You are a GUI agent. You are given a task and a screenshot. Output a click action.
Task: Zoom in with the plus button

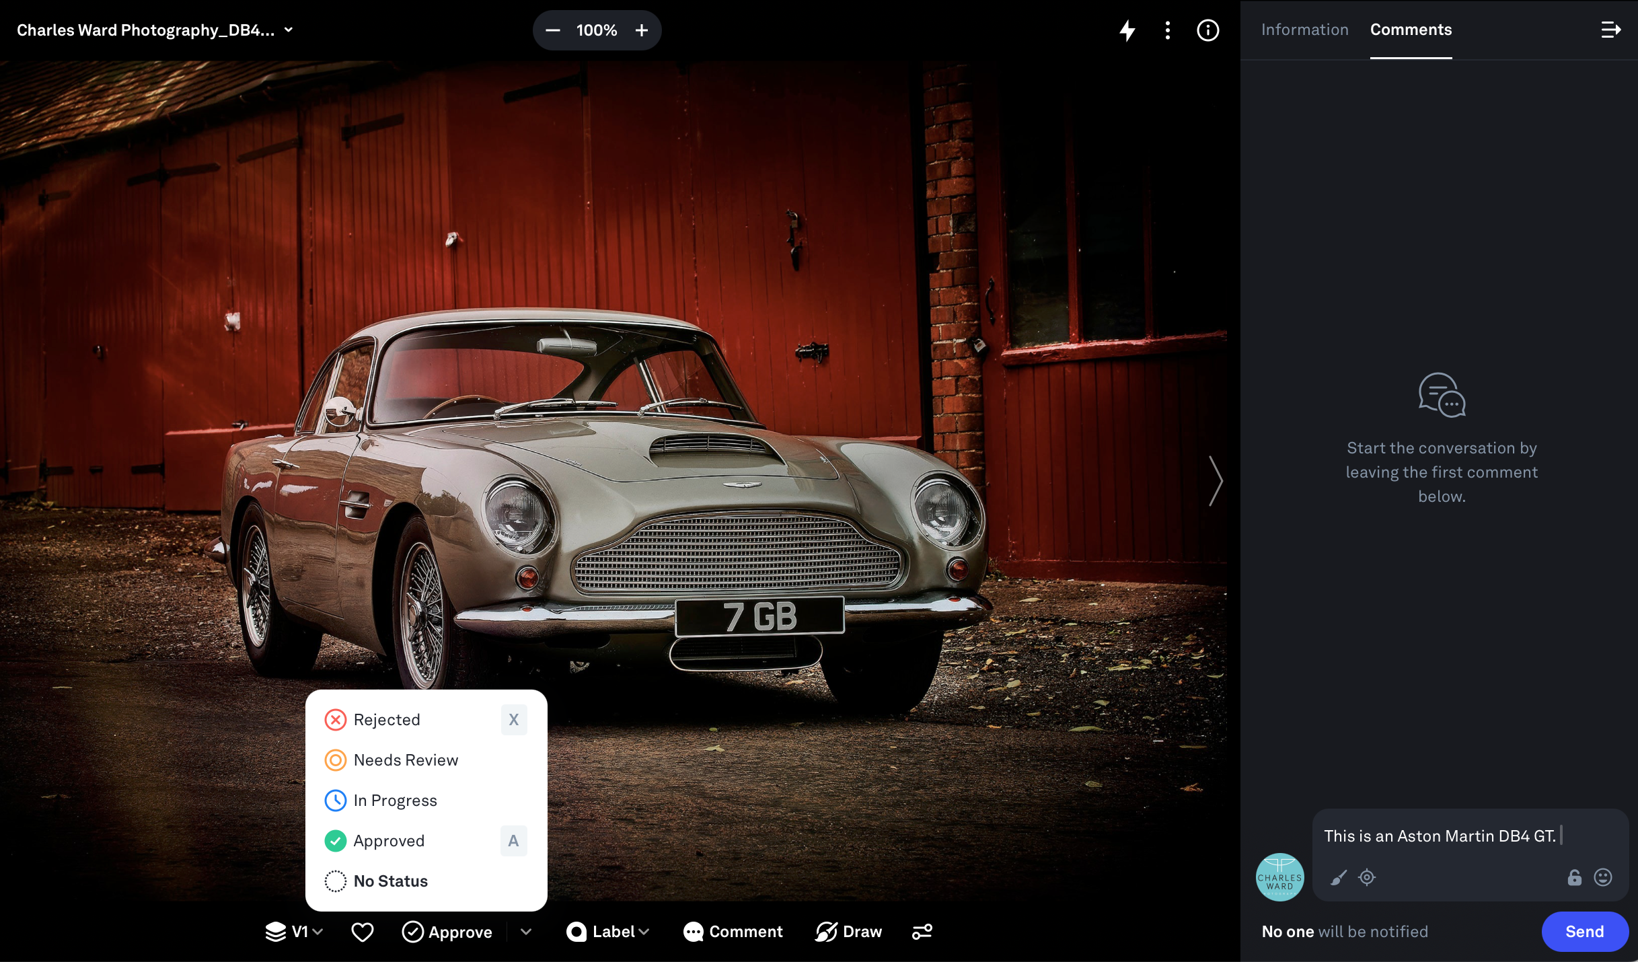coord(642,30)
